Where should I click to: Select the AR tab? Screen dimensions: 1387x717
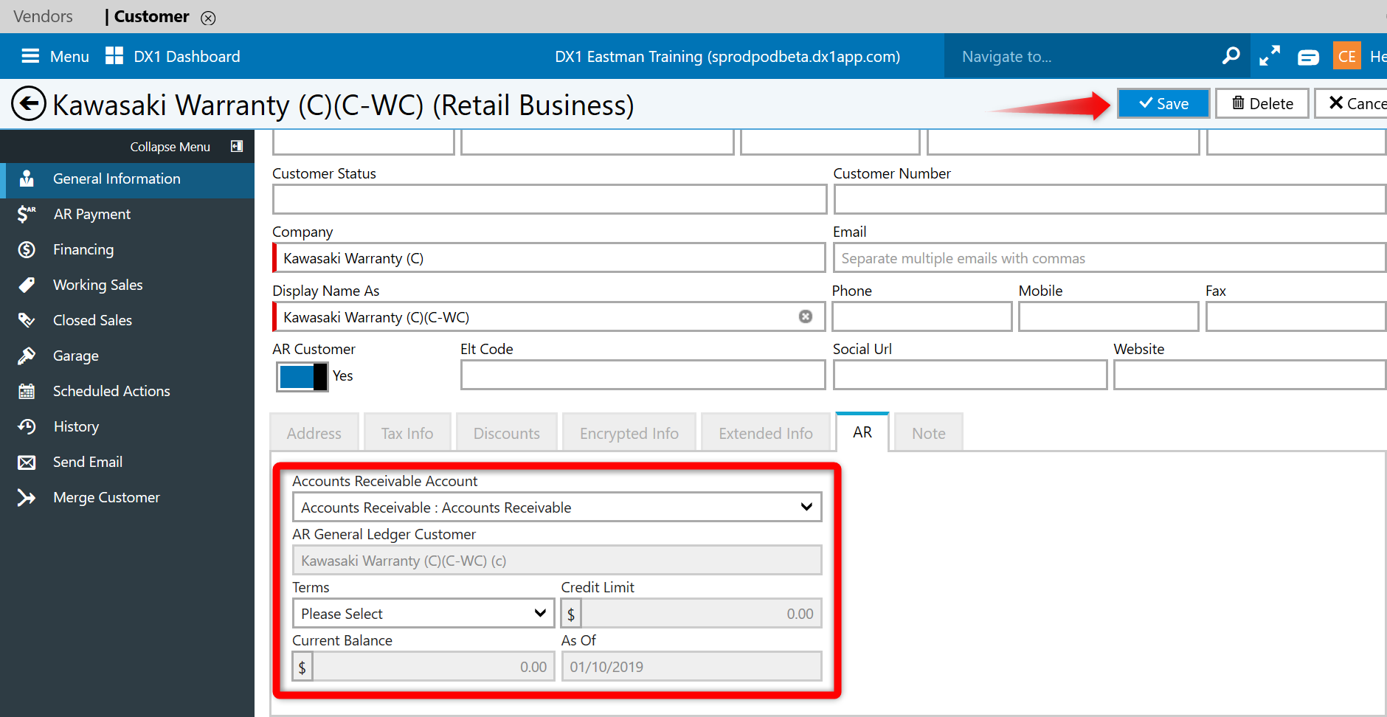point(862,432)
